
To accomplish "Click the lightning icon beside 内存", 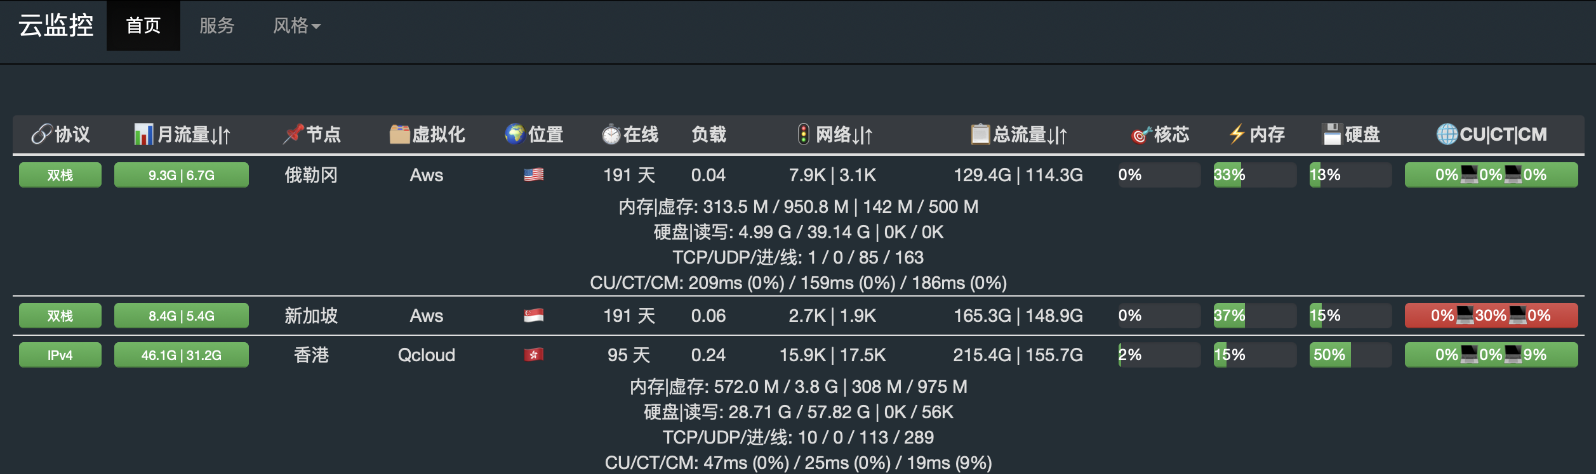I will (1237, 134).
